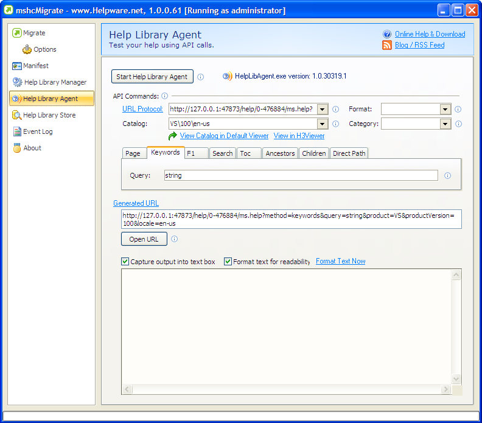Open Blog / RSS Feed link
Screen dimensions: 482x423
pos(419,45)
